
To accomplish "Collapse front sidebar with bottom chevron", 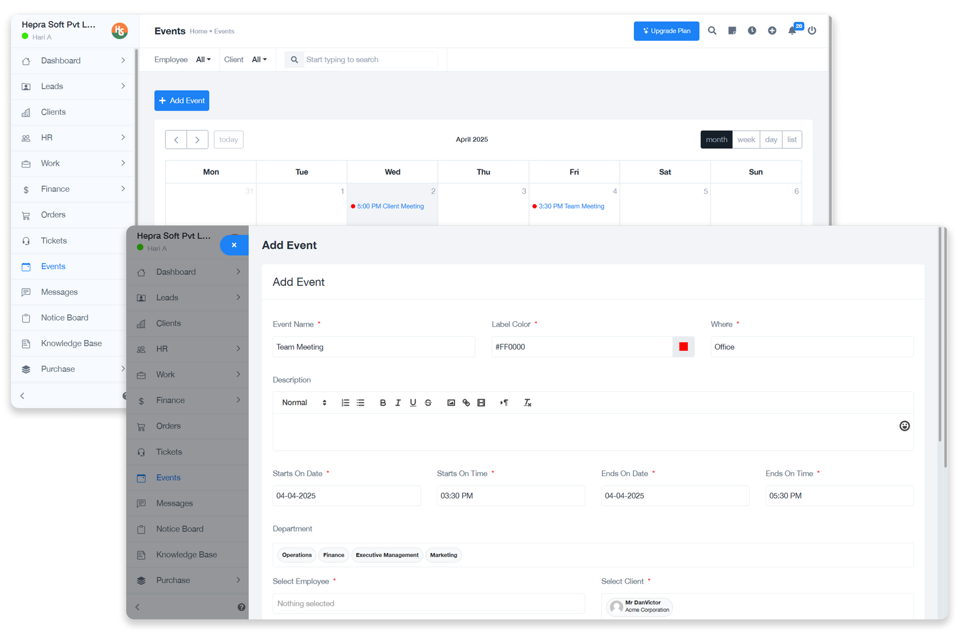I will tap(137, 607).
